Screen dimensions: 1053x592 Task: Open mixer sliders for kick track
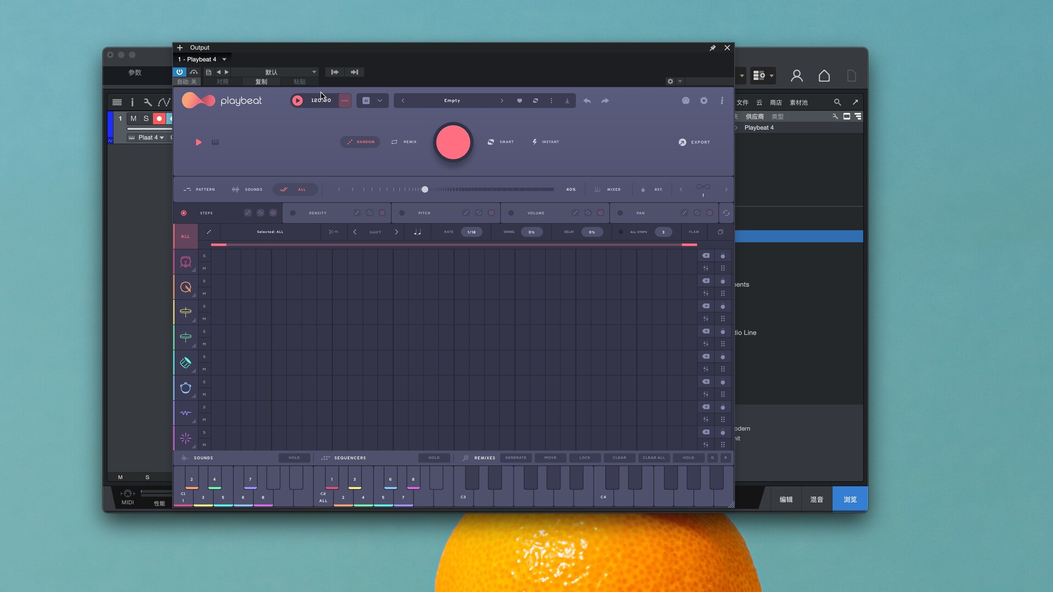click(706, 268)
